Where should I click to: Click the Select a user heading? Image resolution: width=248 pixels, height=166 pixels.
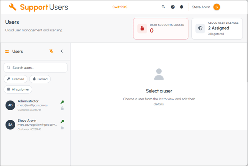pyautogui.click(x=159, y=91)
